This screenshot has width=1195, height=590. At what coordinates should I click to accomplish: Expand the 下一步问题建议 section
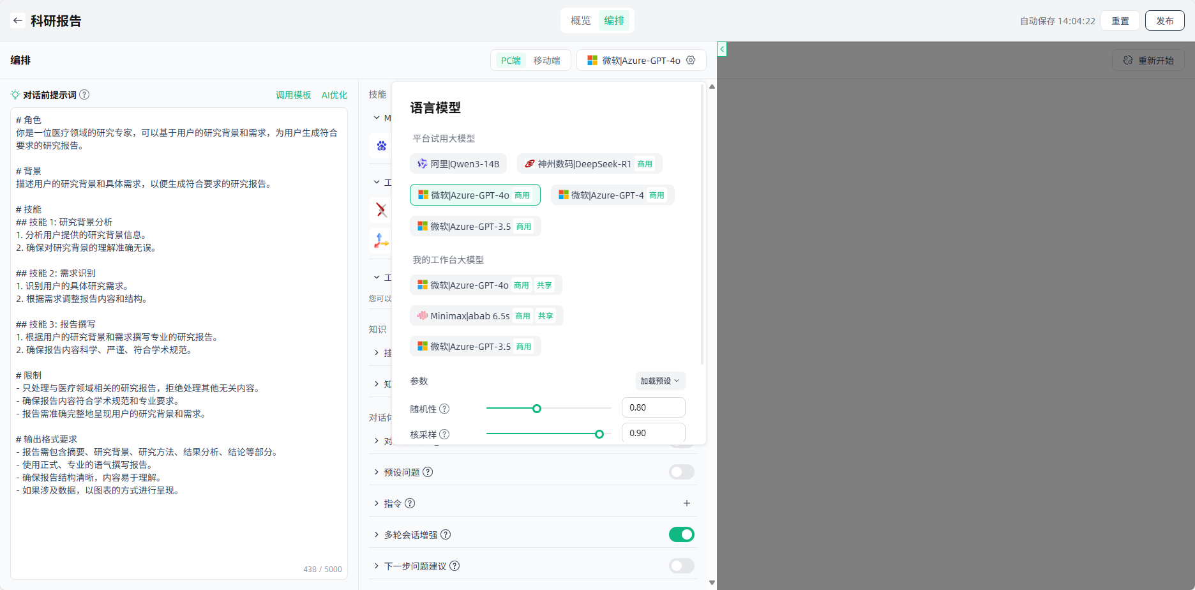[x=377, y=566]
